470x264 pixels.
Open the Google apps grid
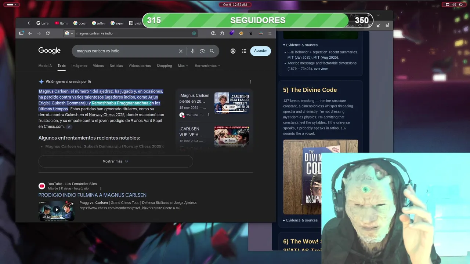click(x=244, y=51)
